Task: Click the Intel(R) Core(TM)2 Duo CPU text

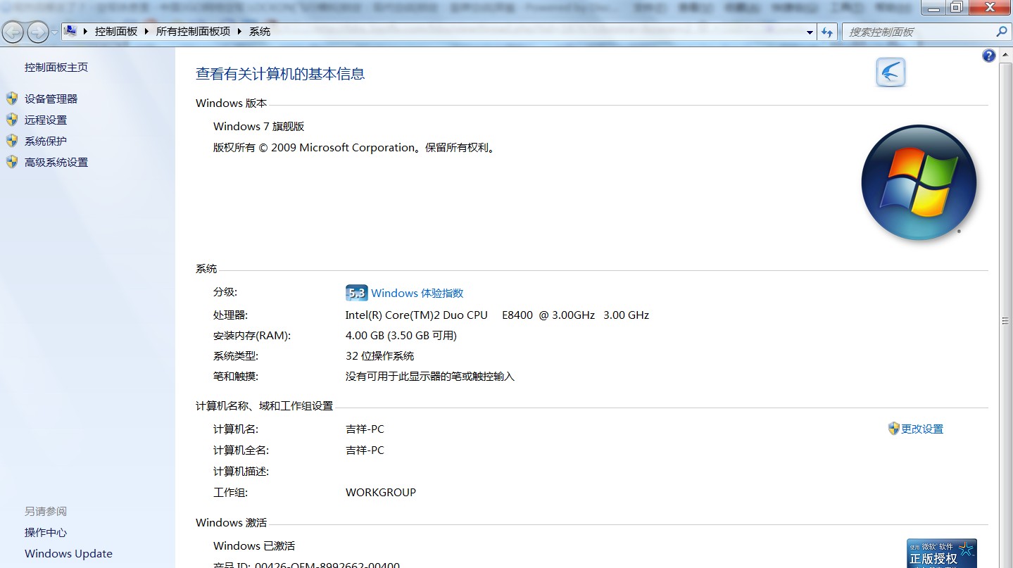Action: click(x=416, y=315)
